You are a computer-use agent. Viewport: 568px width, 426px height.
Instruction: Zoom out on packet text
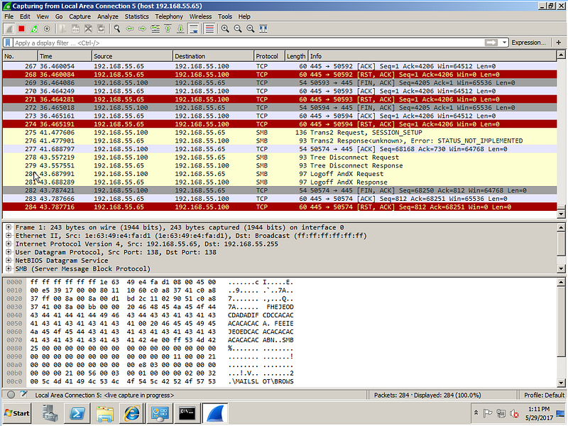pyautogui.click(x=238, y=29)
